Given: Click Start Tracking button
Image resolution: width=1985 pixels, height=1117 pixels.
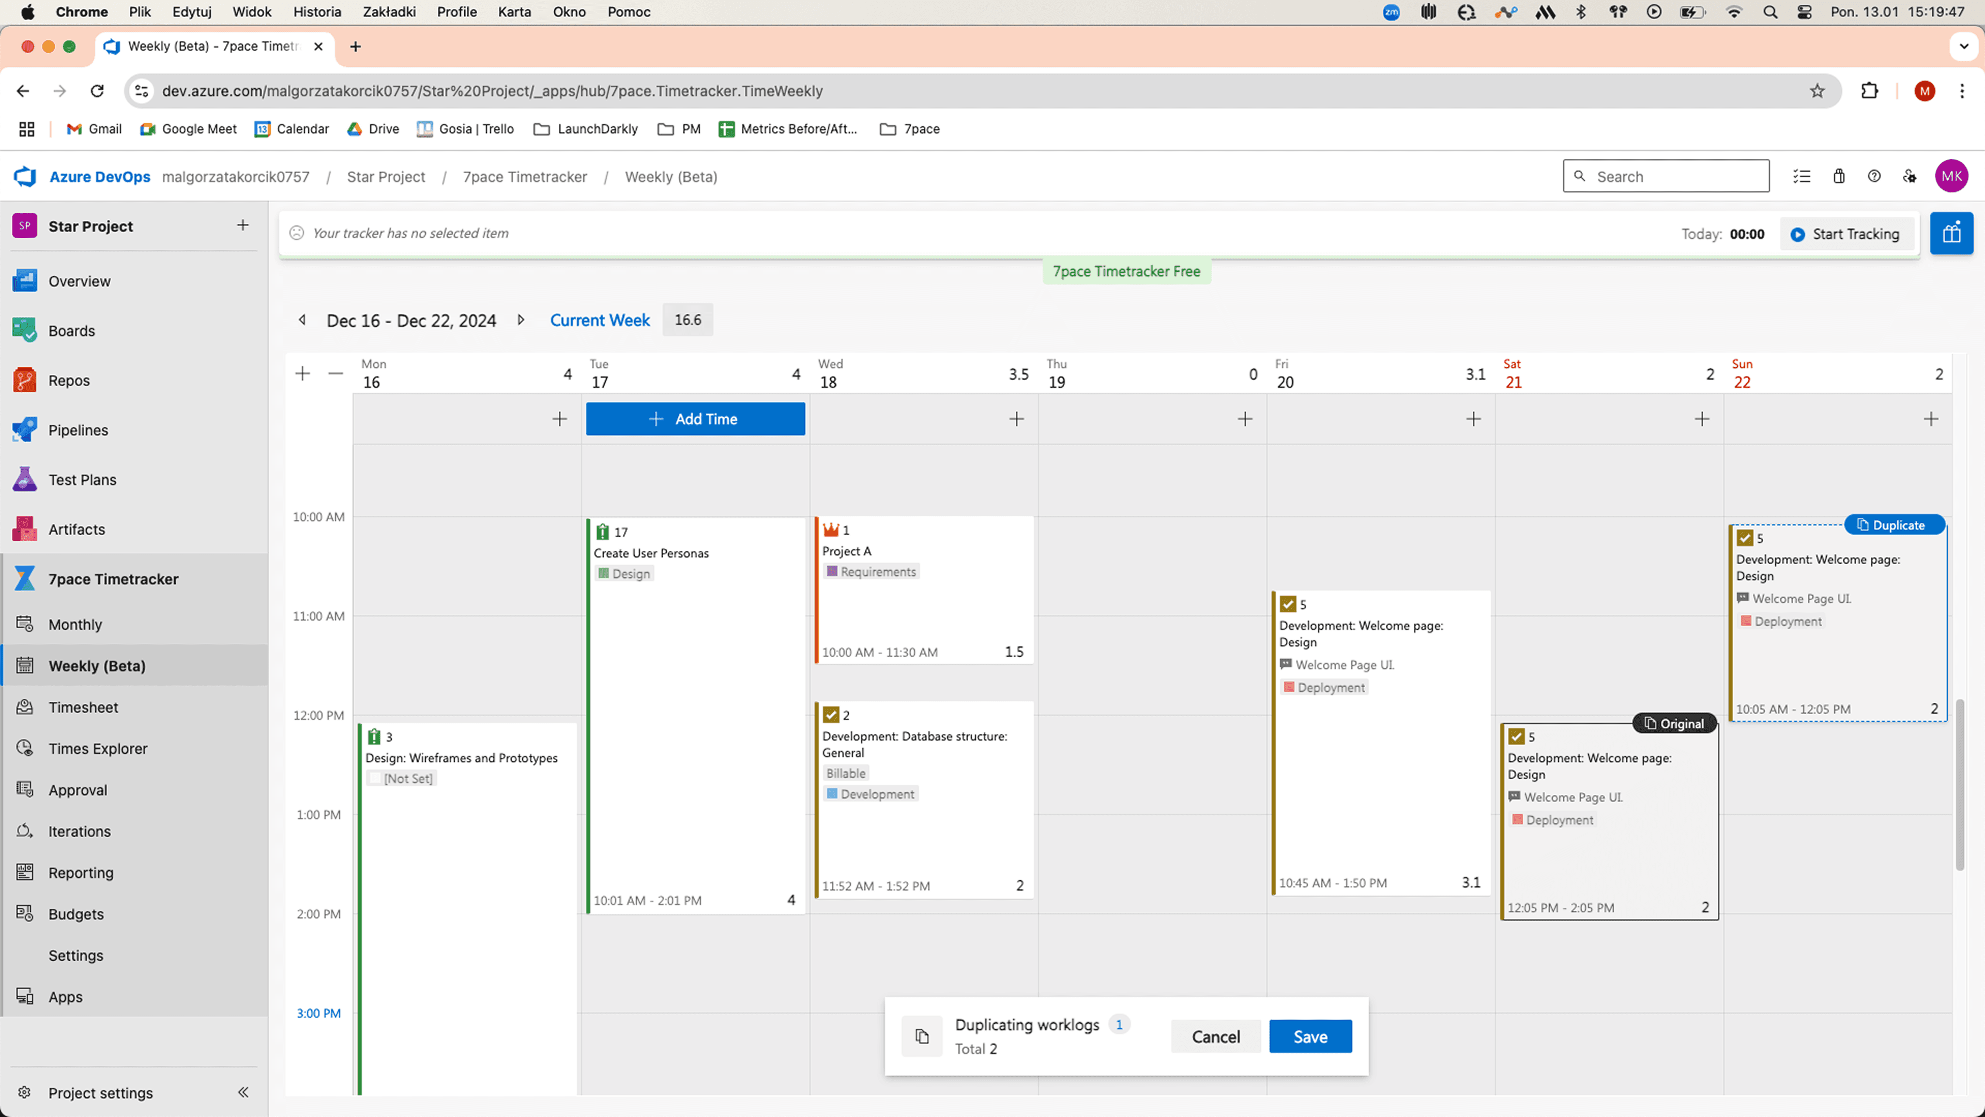Looking at the screenshot, I should click(x=1846, y=234).
